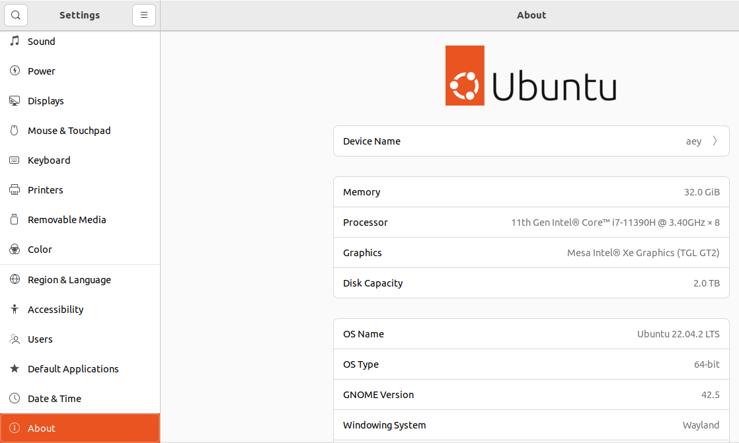Click the Region & Language globe icon
Viewport: 739px width, 443px height.
15,279
